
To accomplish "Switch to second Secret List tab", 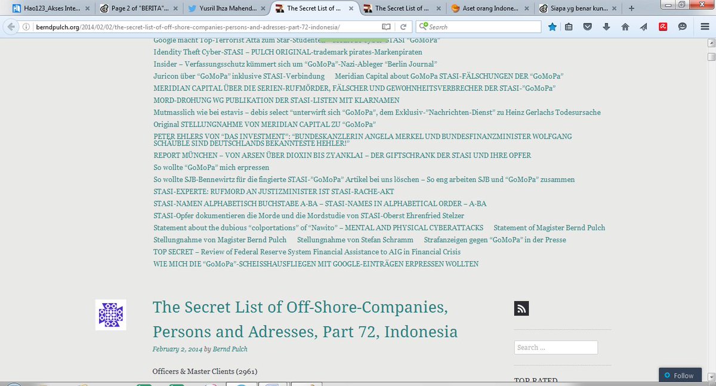I will (402, 9).
